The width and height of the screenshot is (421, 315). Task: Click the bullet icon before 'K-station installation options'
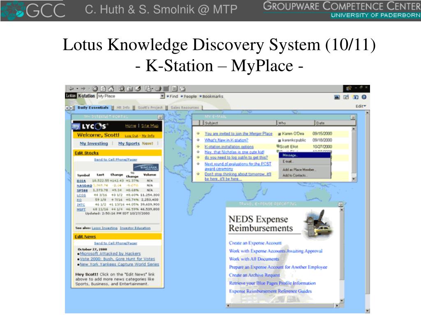tap(198, 146)
